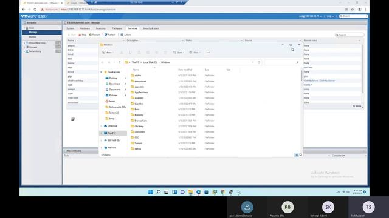Select the Boot folder

pos(137,109)
